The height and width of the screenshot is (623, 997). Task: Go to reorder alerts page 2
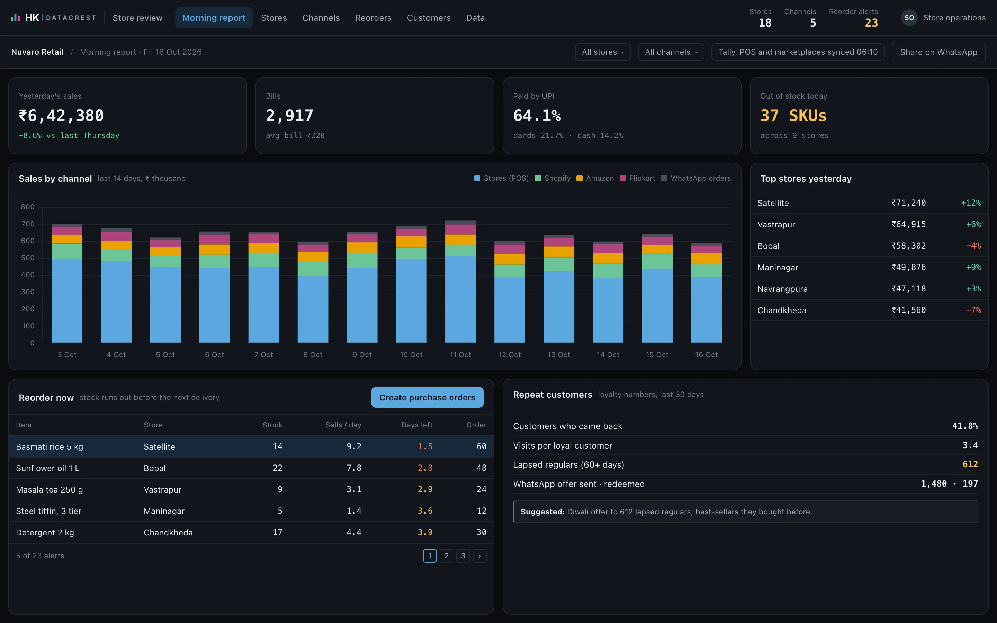tap(446, 556)
